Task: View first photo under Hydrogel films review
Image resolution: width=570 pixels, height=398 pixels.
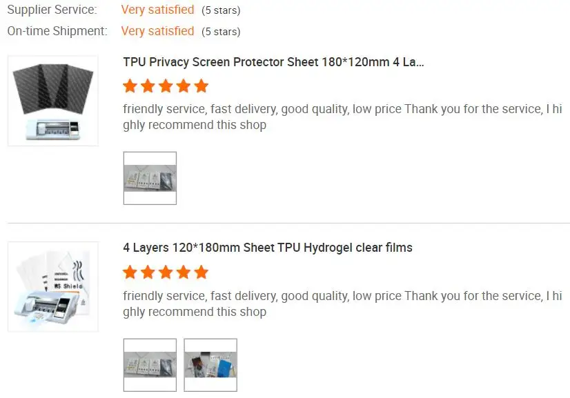Action: coord(150,364)
